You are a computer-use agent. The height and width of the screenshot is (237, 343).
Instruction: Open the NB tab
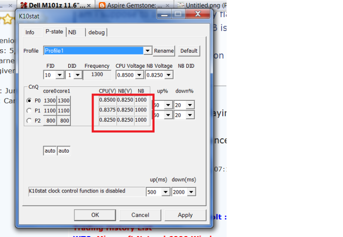[x=72, y=32]
